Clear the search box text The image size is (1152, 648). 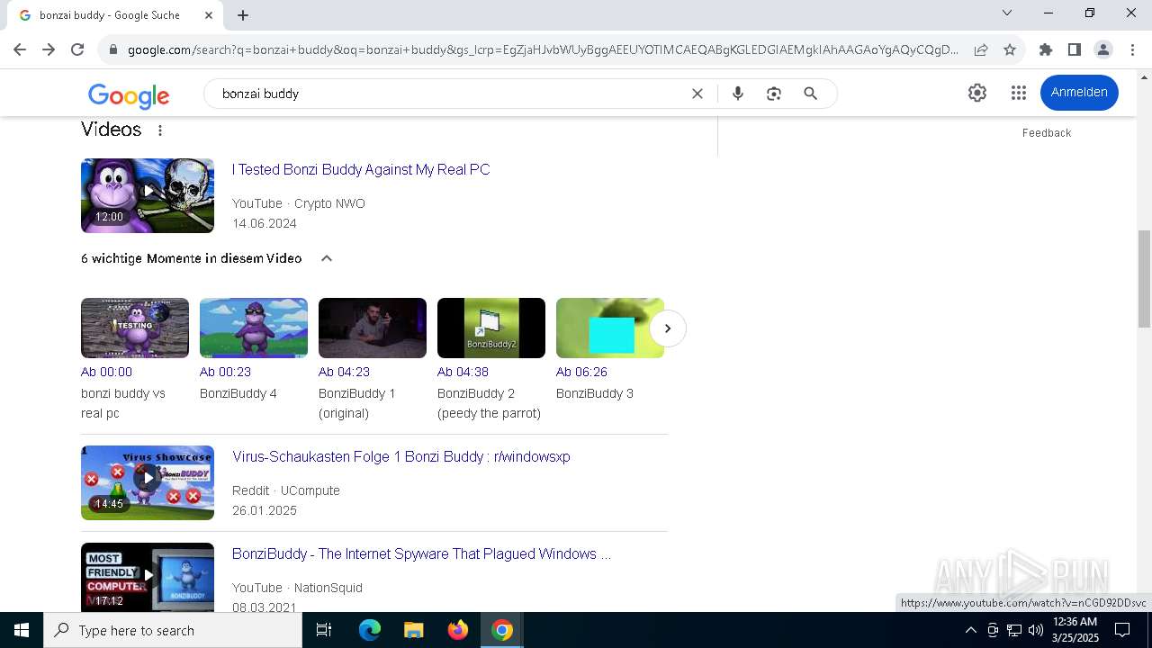[697, 94]
